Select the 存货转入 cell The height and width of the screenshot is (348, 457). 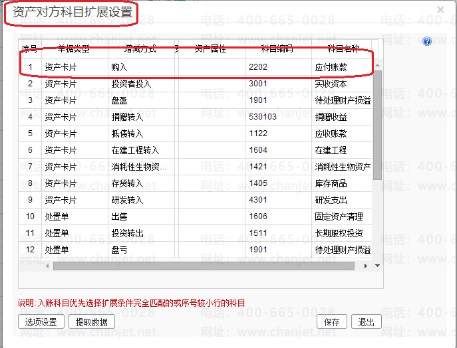(x=141, y=183)
